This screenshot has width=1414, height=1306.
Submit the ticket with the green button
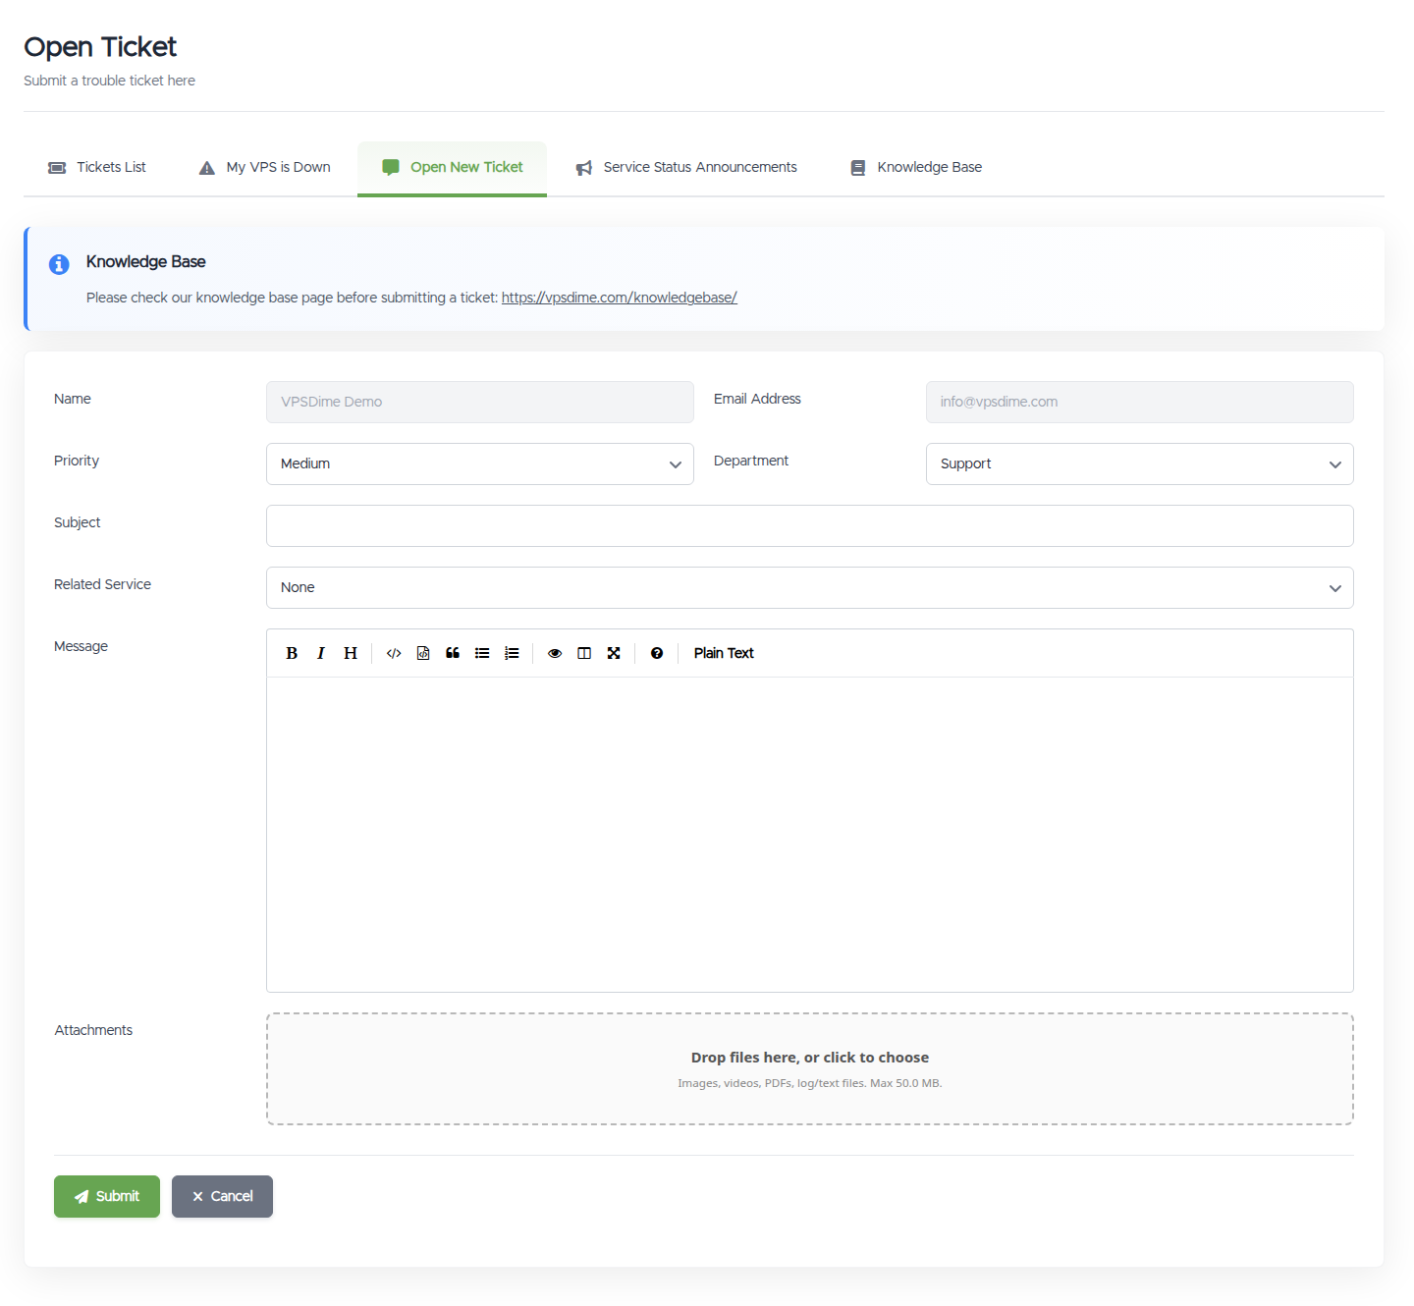coord(107,1196)
